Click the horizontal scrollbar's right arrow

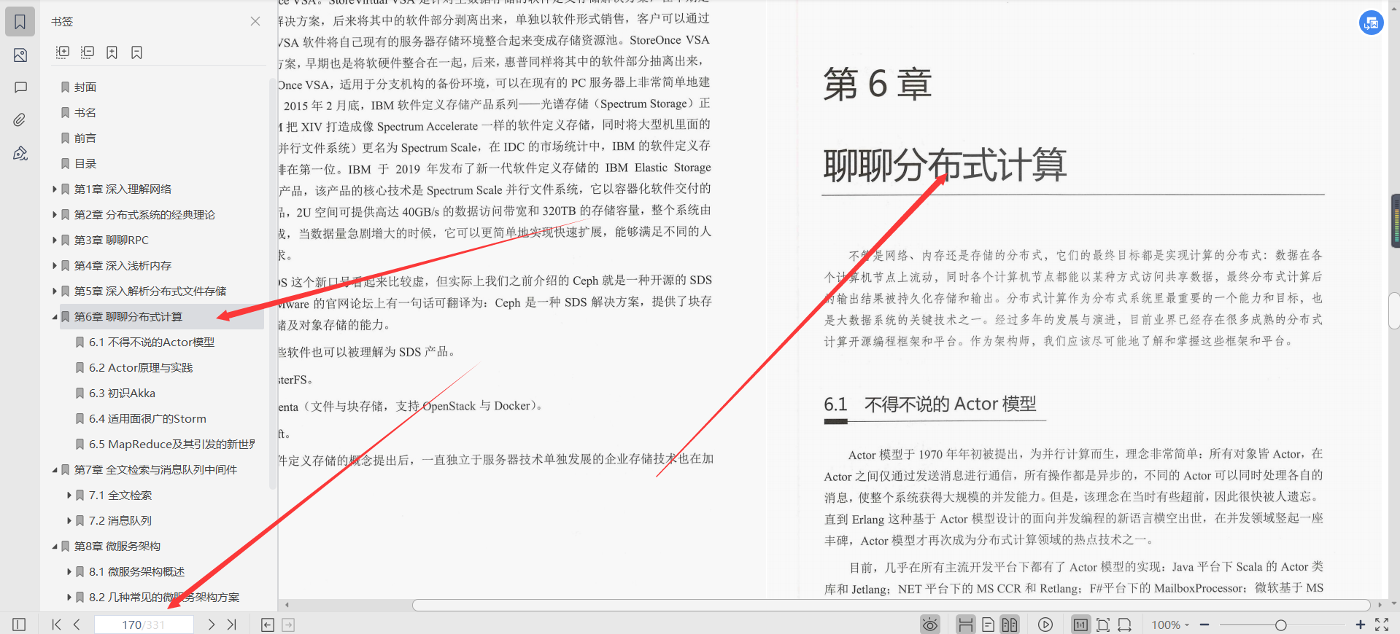click(1379, 605)
